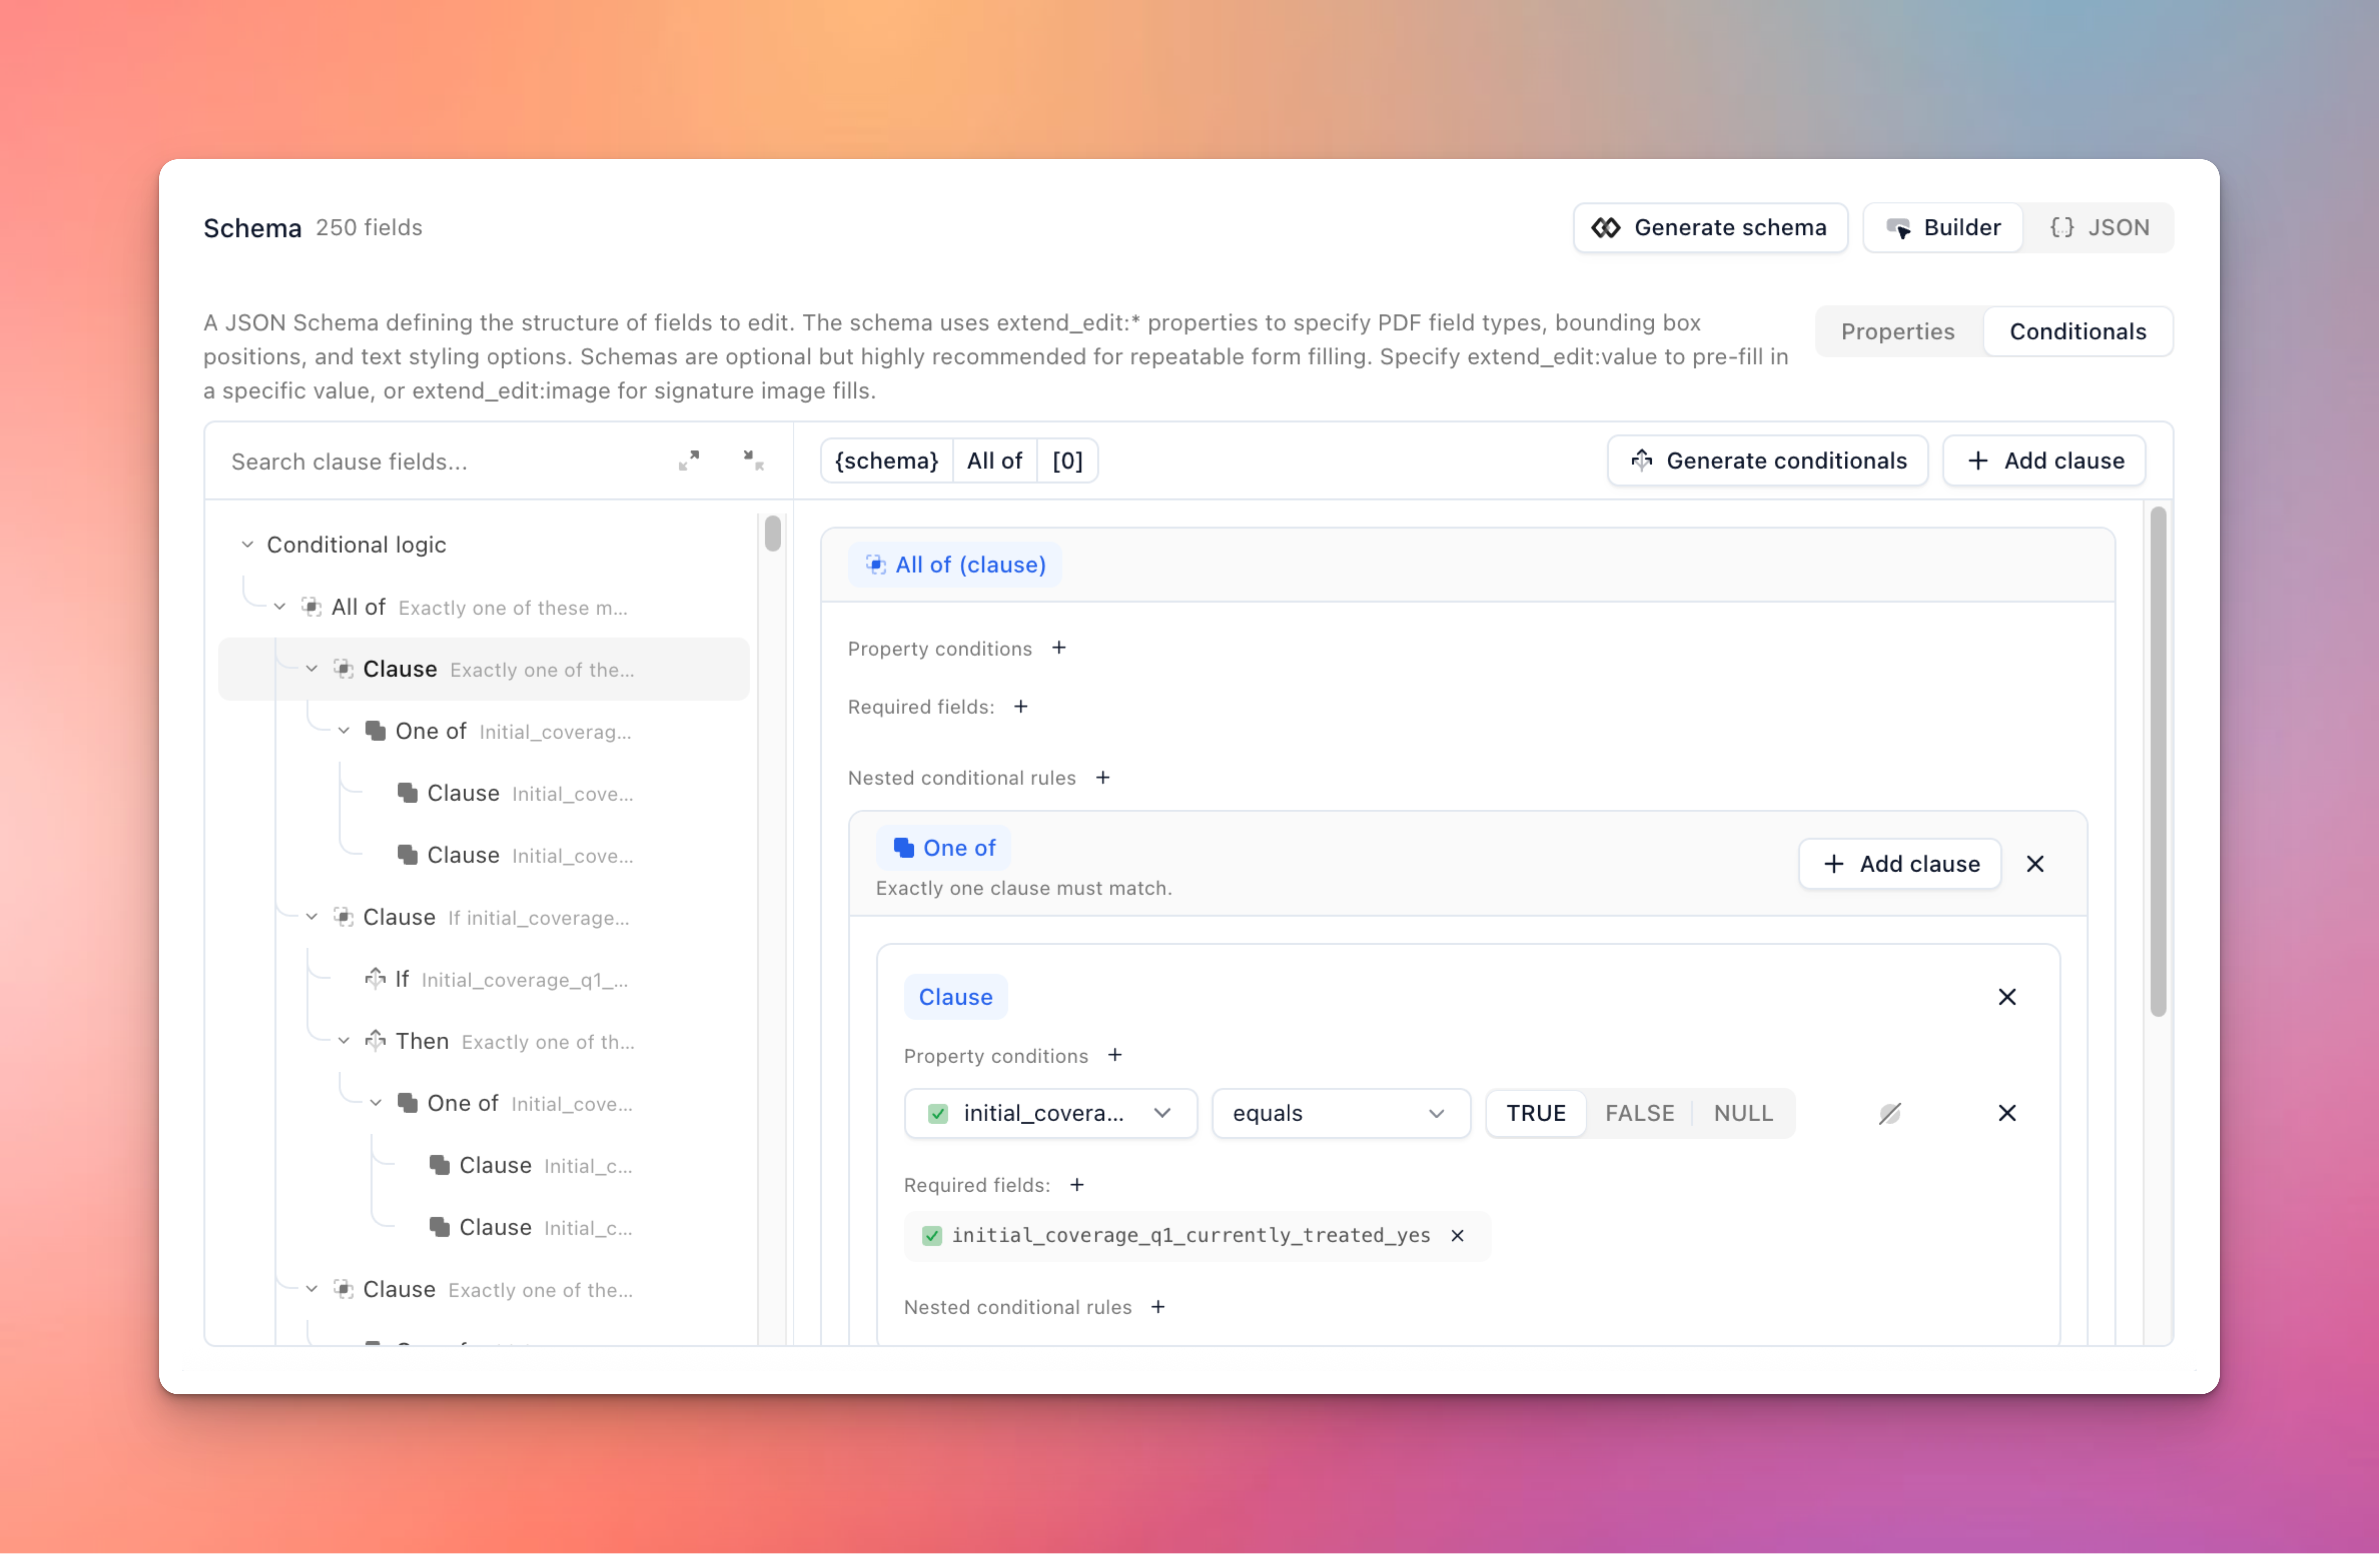Image resolution: width=2380 pixels, height=1554 pixels.
Task: Click the Generate schema button
Action: pyautogui.click(x=1710, y=228)
